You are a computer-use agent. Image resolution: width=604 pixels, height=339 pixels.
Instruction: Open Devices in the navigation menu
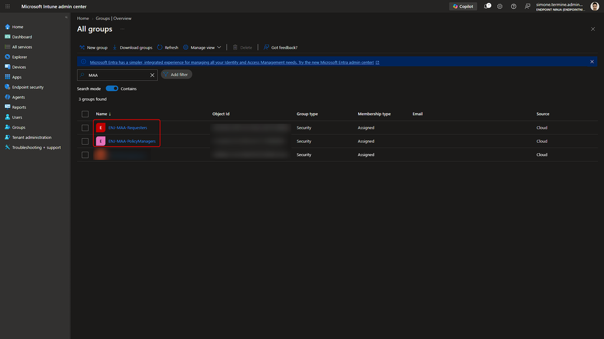pyautogui.click(x=19, y=67)
